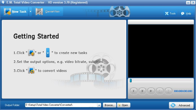Set the start mark bracket button
Screen dimensions: 196x110
[160, 91]
